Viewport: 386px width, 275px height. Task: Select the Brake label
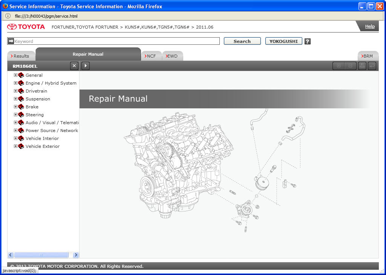tap(32, 107)
